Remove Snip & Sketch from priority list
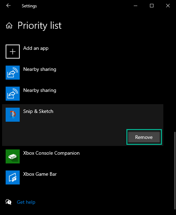This screenshot has width=176, height=215. pyautogui.click(x=144, y=137)
